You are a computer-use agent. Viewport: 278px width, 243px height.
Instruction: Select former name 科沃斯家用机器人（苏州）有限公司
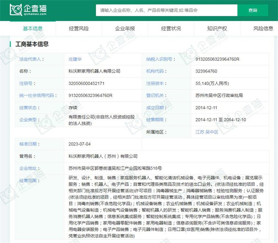(x=103, y=156)
